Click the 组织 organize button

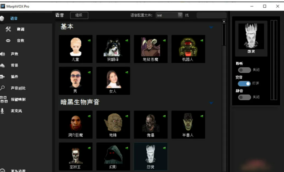coord(79,15)
